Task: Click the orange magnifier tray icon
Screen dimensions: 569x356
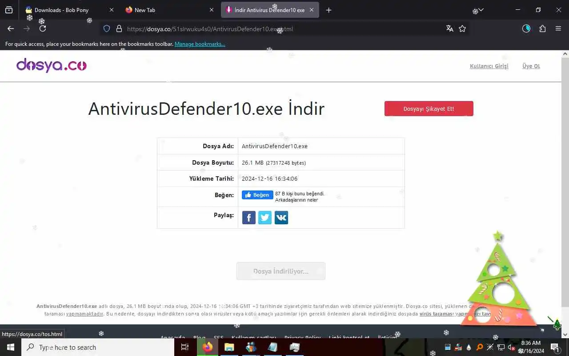Action: click(x=480, y=347)
